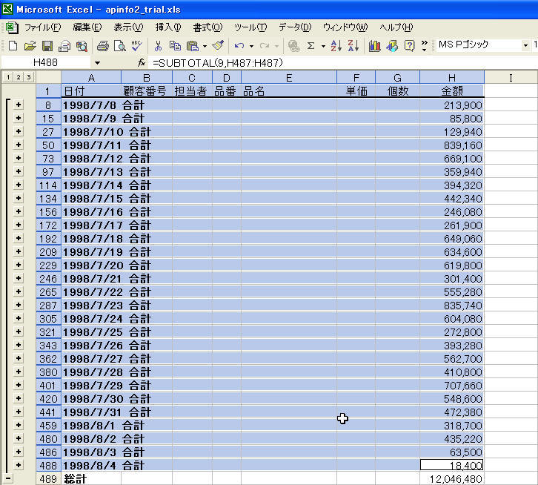Click the Save disk icon
Viewport: 538px width, 485px height.
[x=47, y=46]
